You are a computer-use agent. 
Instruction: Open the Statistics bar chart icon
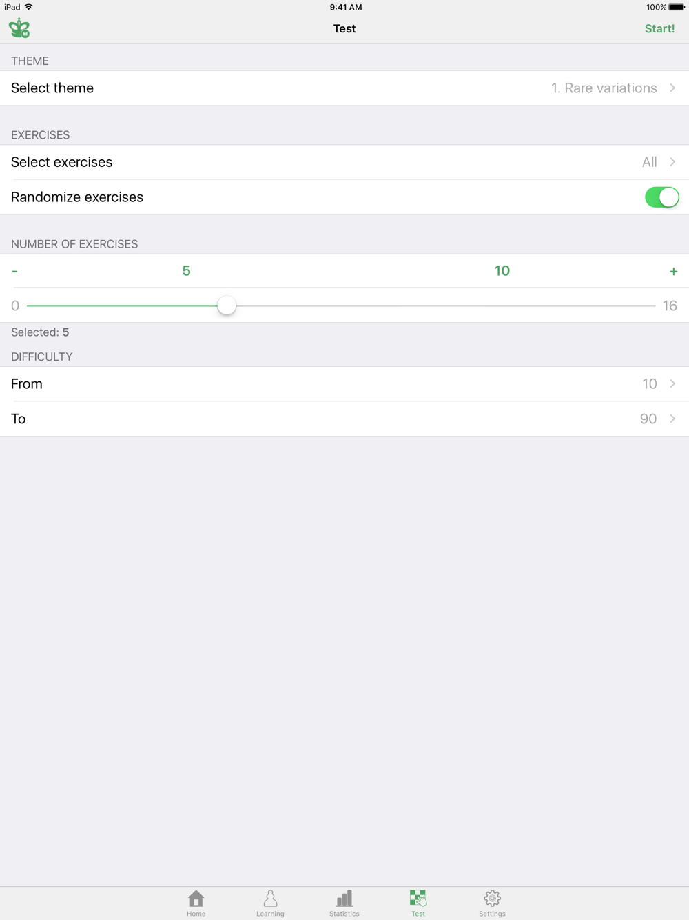[344, 898]
